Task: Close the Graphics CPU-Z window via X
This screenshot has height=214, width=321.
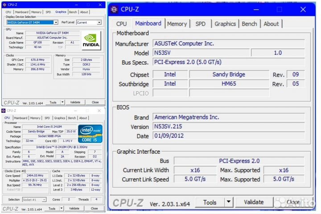Action: pos(100,5)
